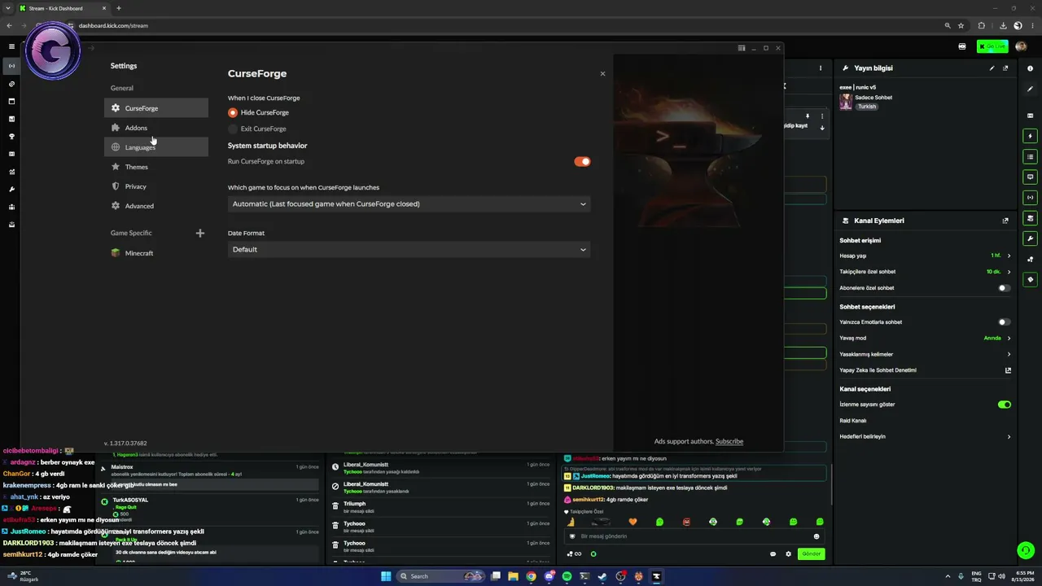Open Spotify from the taskbar
The image size is (1042, 586).
click(x=567, y=576)
